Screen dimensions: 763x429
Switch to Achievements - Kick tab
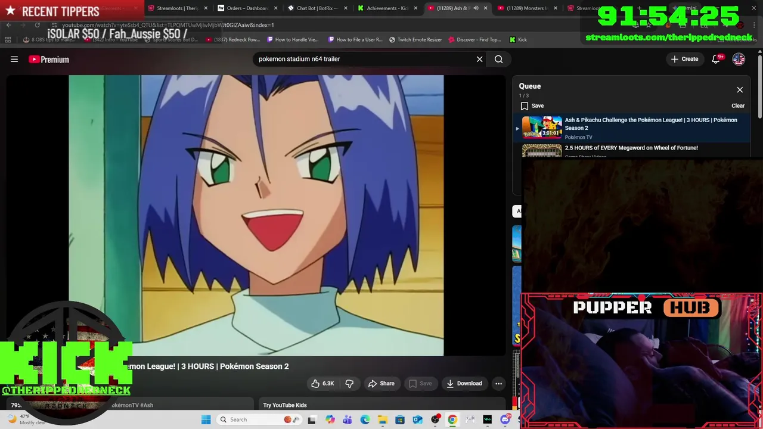(387, 8)
